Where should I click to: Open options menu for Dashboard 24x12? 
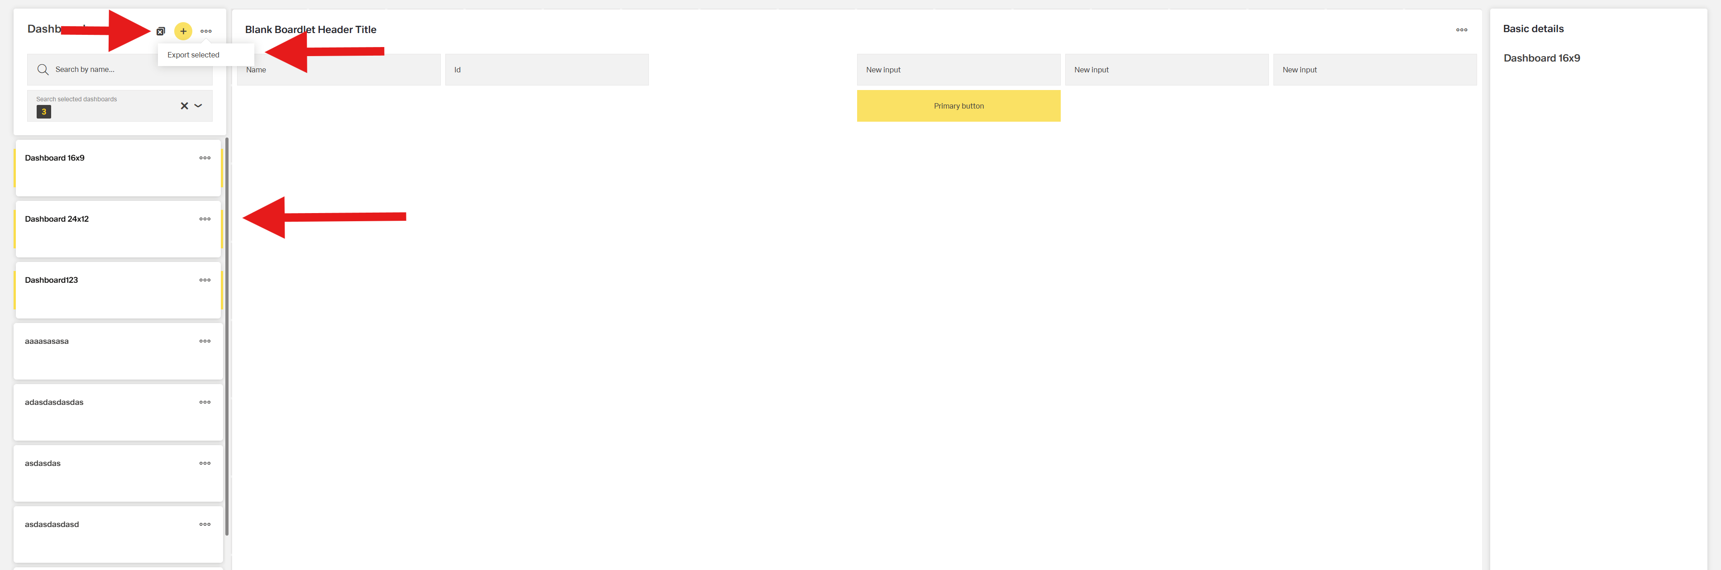205,219
